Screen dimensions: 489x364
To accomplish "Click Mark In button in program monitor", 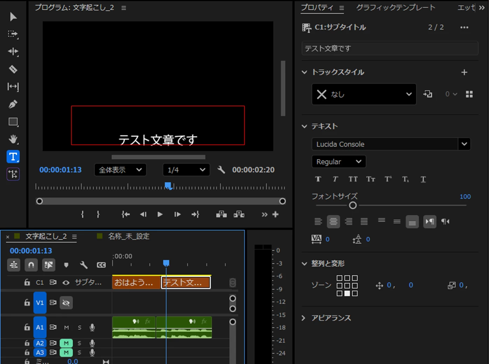I will (82, 214).
